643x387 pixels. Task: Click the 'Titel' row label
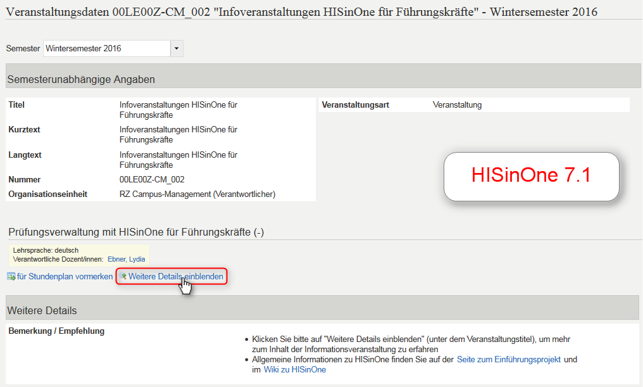coord(16,105)
